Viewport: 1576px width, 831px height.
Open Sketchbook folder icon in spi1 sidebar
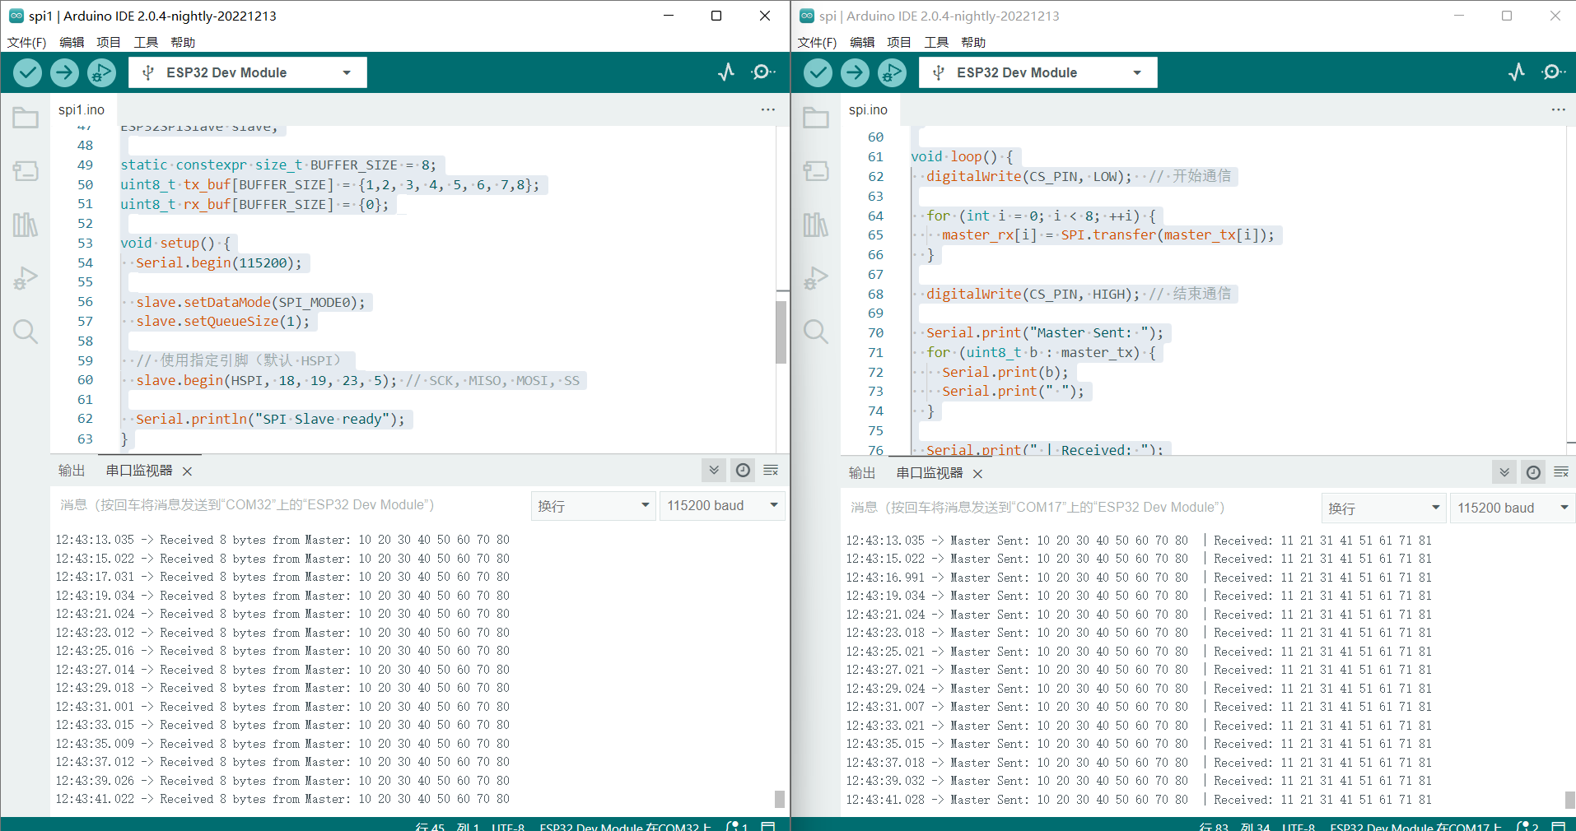click(26, 118)
